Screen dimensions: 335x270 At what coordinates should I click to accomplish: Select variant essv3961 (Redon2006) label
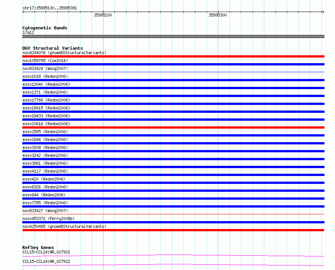pyautogui.click(x=45, y=163)
